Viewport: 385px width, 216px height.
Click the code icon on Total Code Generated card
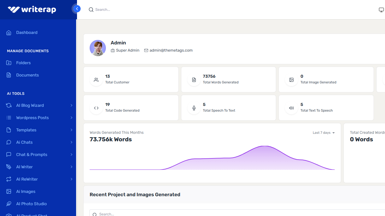pyautogui.click(x=96, y=108)
